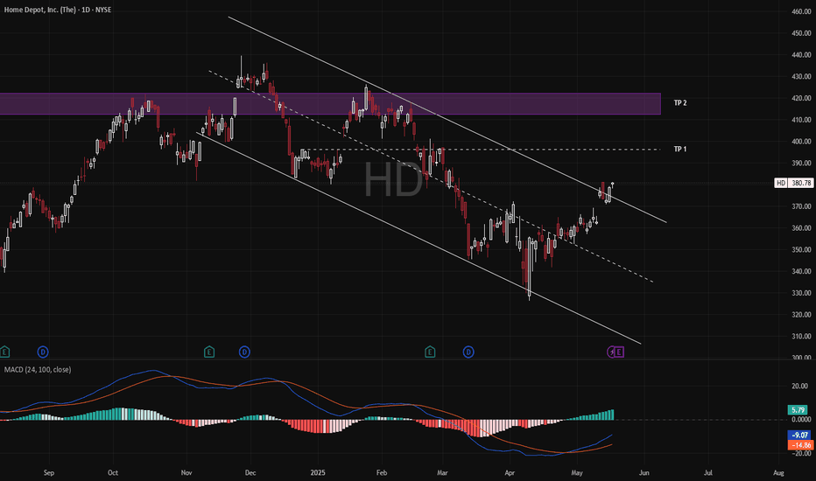Click the Aug label on time axis
Image resolution: width=816 pixels, height=481 pixels.
tap(778, 472)
